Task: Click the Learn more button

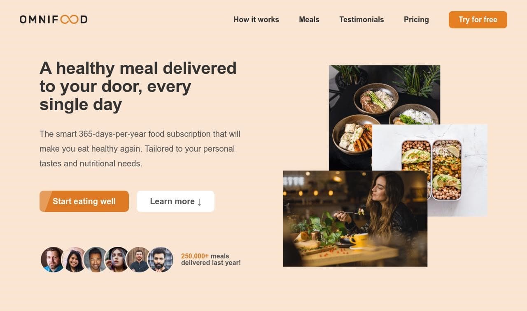Action: (175, 201)
